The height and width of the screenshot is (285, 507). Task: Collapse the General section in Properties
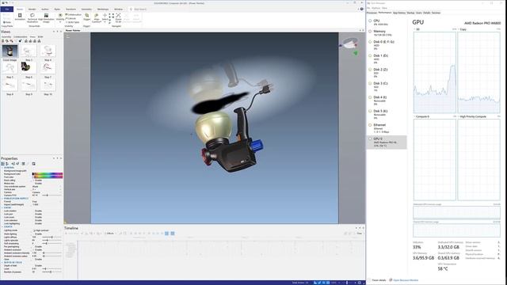click(x=2, y=168)
